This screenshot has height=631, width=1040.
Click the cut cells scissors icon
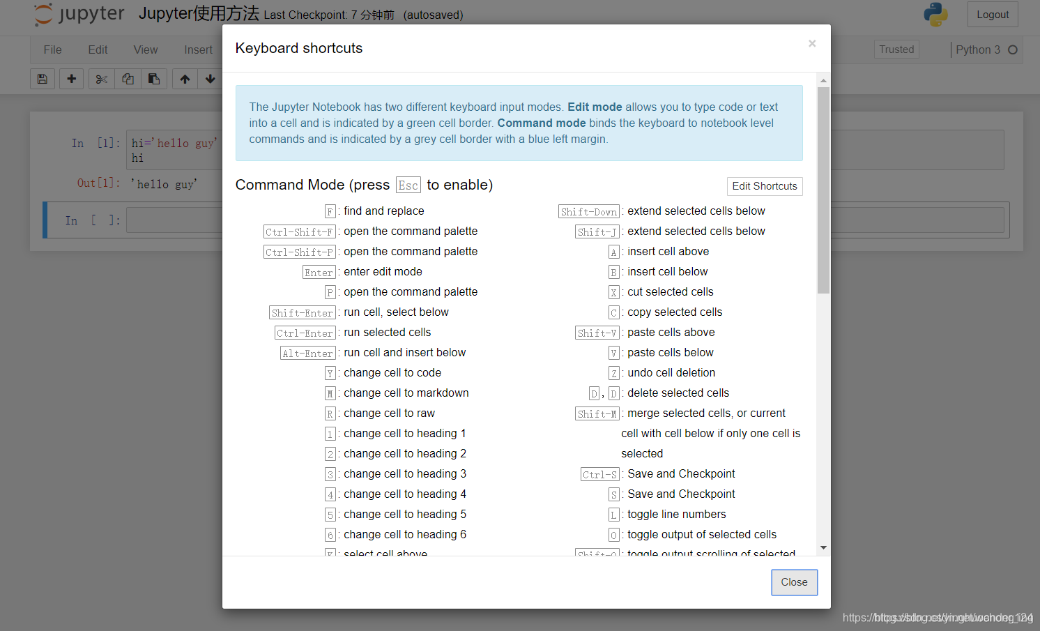coord(102,79)
